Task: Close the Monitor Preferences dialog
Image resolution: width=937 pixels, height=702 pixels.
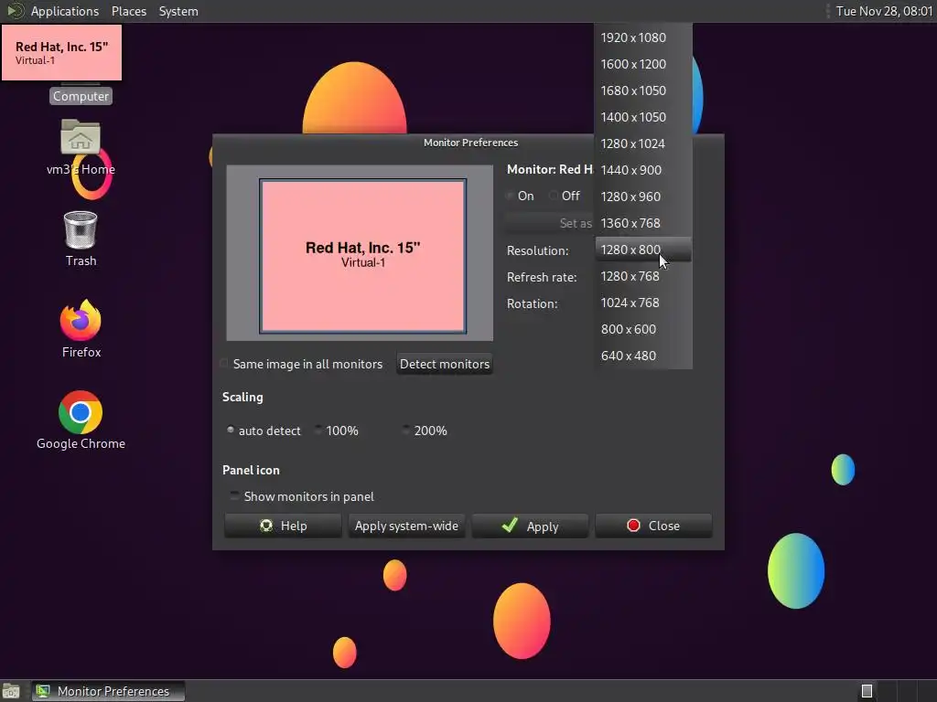Action: tap(653, 526)
